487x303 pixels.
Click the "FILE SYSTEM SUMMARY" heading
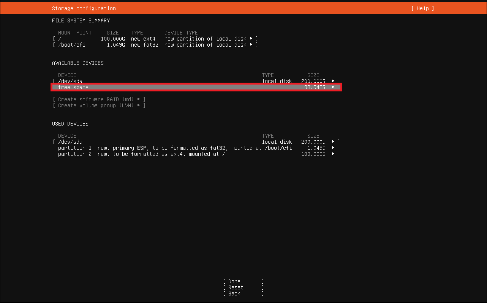81,20
